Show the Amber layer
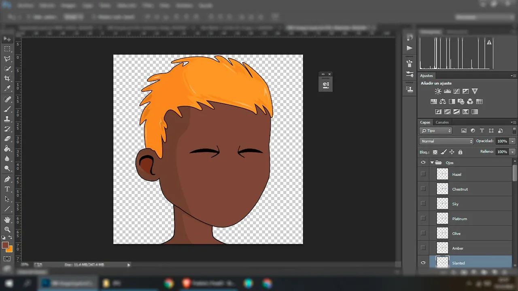The width and height of the screenshot is (518, 291). [x=423, y=248]
